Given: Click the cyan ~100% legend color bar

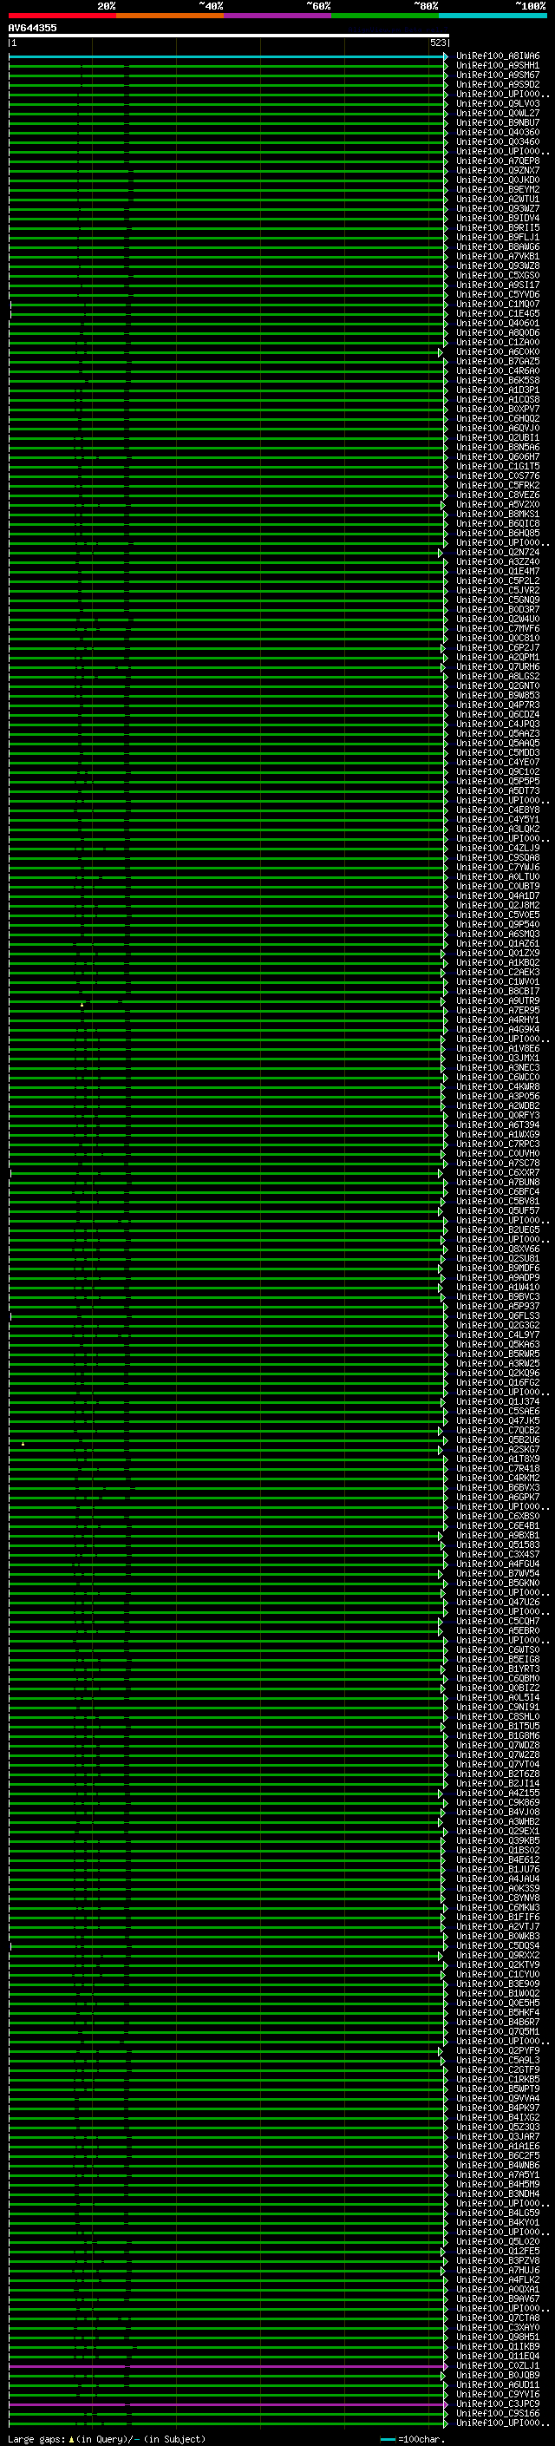Looking at the screenshot, I should (x=493, y=16).
